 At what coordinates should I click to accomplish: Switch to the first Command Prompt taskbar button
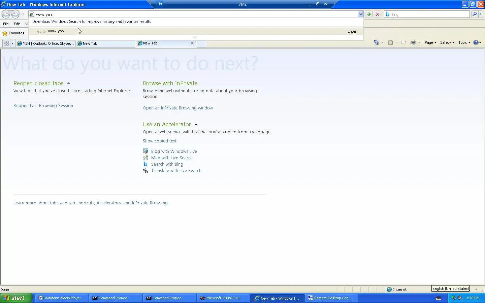(x=116, y=298)
